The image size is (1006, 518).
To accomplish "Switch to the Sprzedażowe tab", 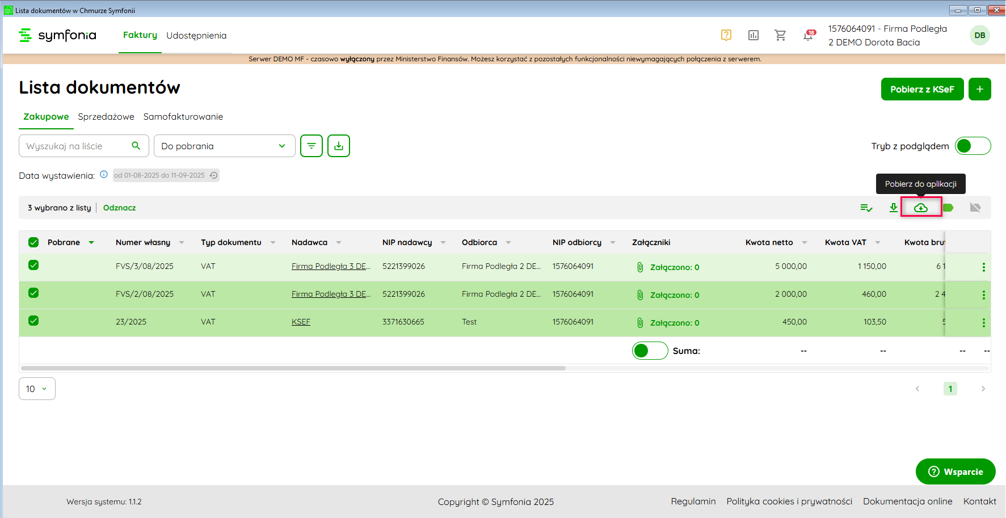I will click(x=106, y=116).
